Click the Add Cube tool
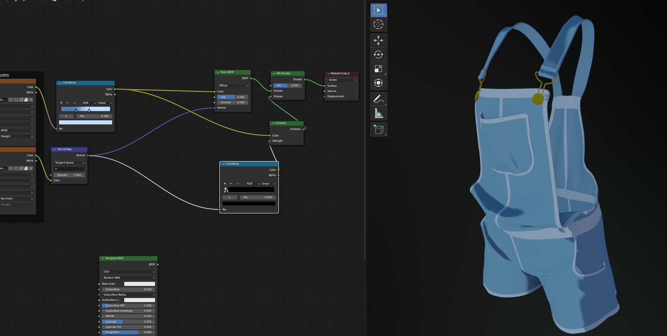This screenshot has width=667, height=336. pos(378,129)
